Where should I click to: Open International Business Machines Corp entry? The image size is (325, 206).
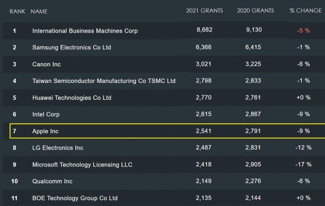(85, 31)
